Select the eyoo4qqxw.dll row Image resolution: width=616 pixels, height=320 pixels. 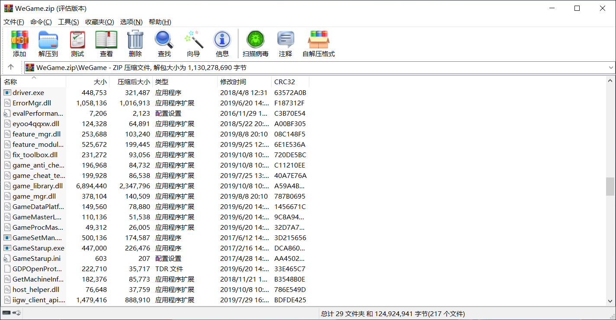[155, 124]
